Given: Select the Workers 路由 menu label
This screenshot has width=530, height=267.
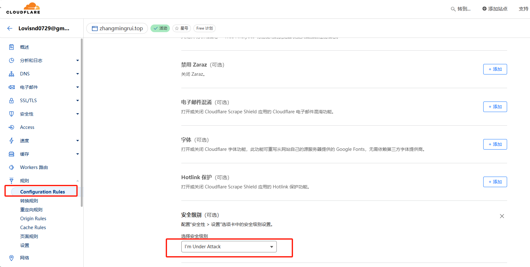Looking at the screenshot, I should click(34, 167).
